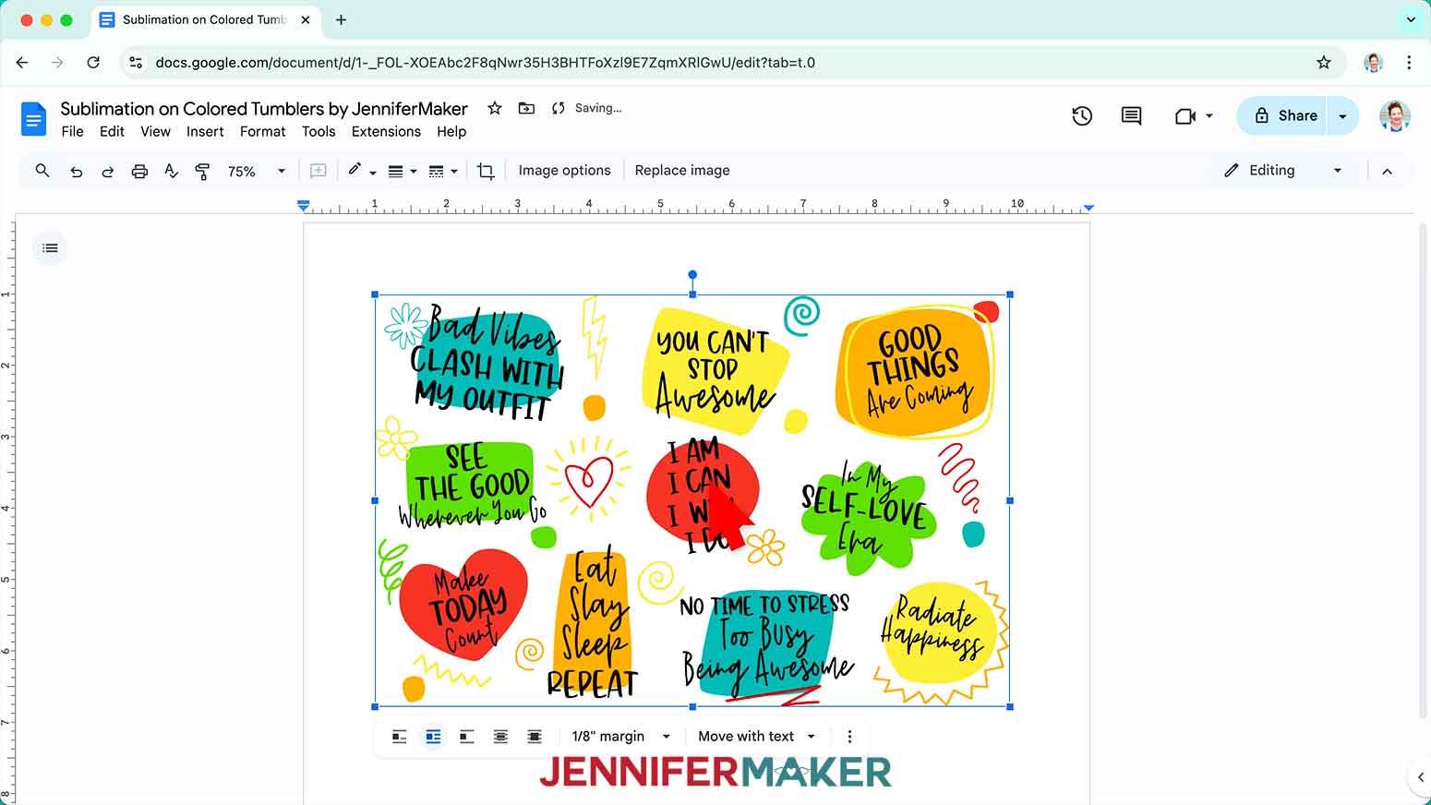Star the document title
The width and height of the screenshot is (1431, 805).
495,108
